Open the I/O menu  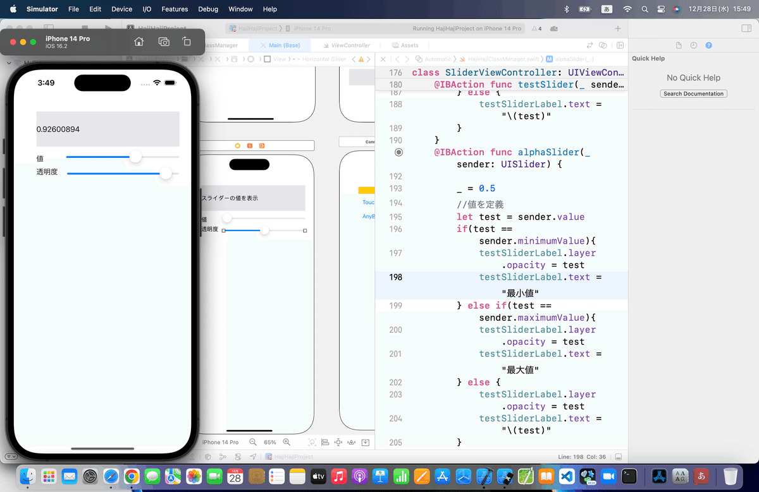[147, 9]
